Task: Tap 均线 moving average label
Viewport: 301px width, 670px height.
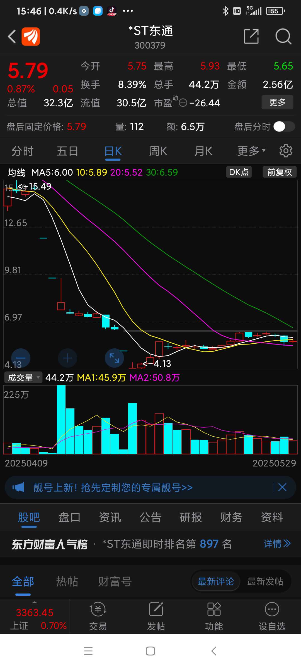Action: coord(16,172)
